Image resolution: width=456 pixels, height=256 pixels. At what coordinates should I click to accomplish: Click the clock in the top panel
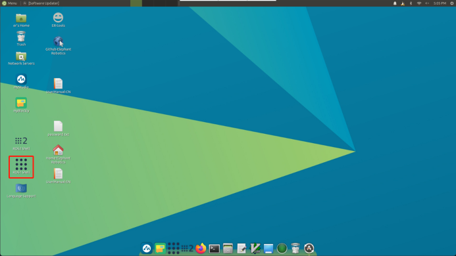tap(440, 3)
